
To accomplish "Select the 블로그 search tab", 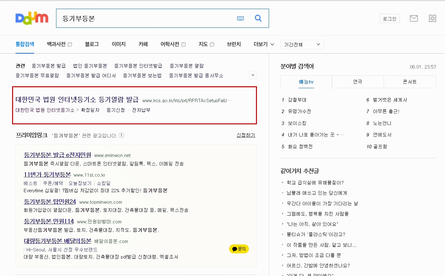I will click(92, 44).
